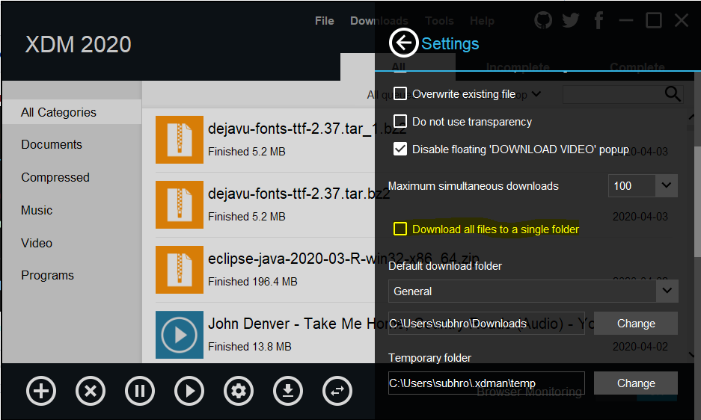Open the Tools menu
This screenshot has height=420, width=701.
tap(439, 21)
